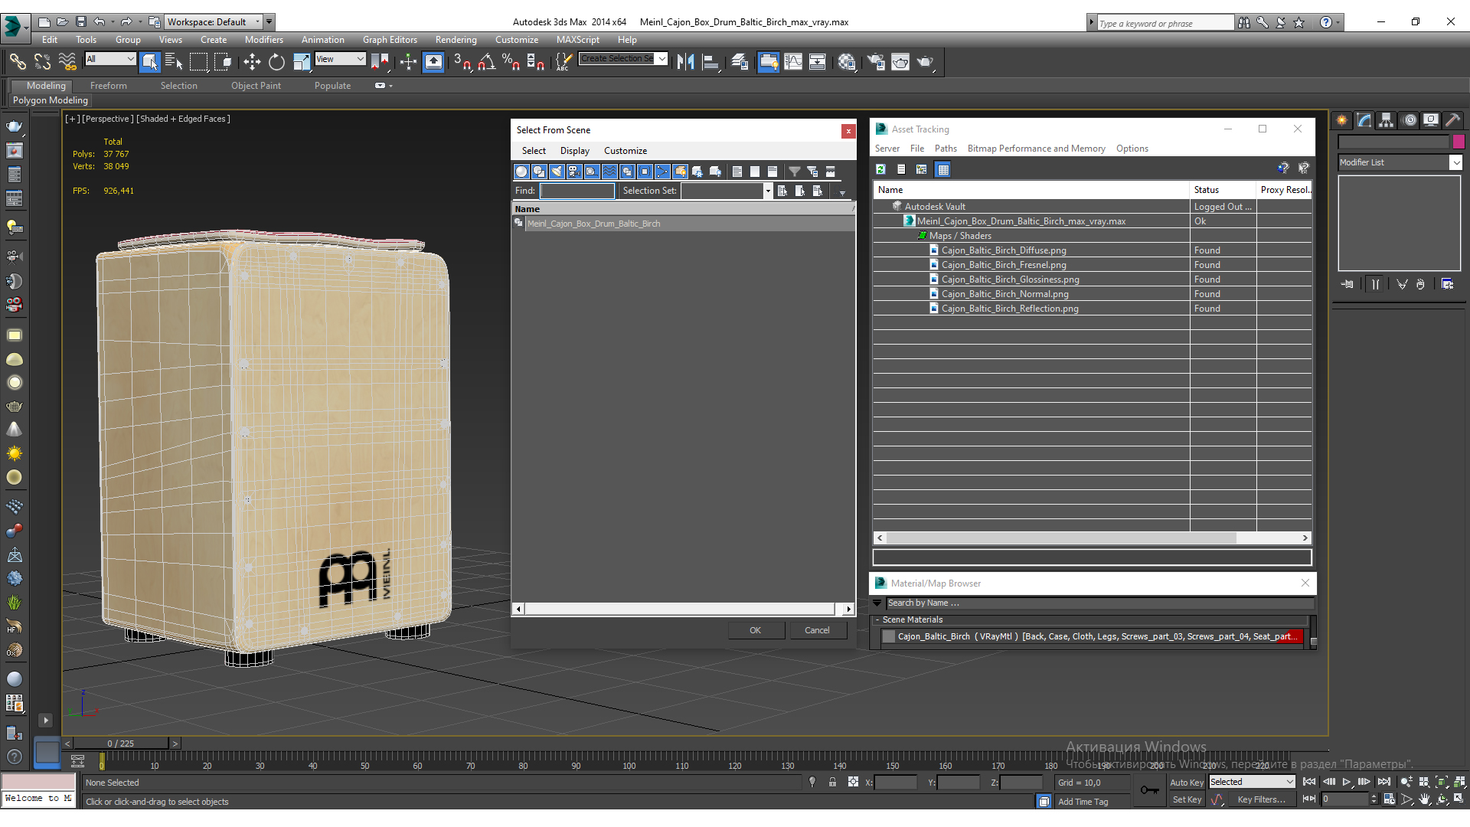
Task: Toggle Display Helpers filter in Select From Scene
Action: [x=592, y=172]
